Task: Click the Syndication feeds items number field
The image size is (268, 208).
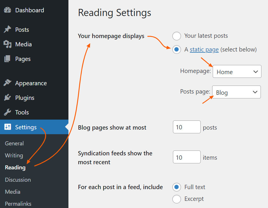Action: pyautogui.click(x=186, y=157)
